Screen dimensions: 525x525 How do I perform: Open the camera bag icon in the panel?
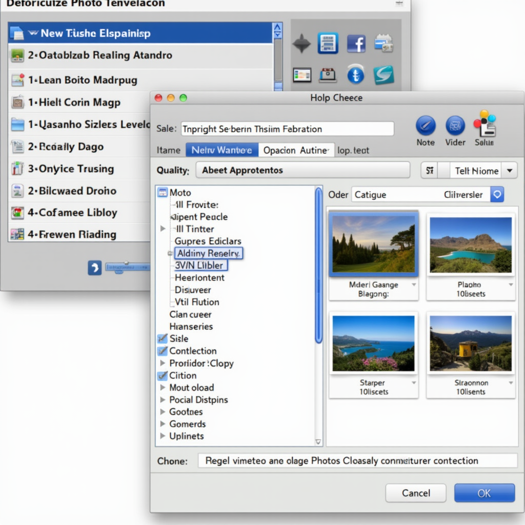327,75
